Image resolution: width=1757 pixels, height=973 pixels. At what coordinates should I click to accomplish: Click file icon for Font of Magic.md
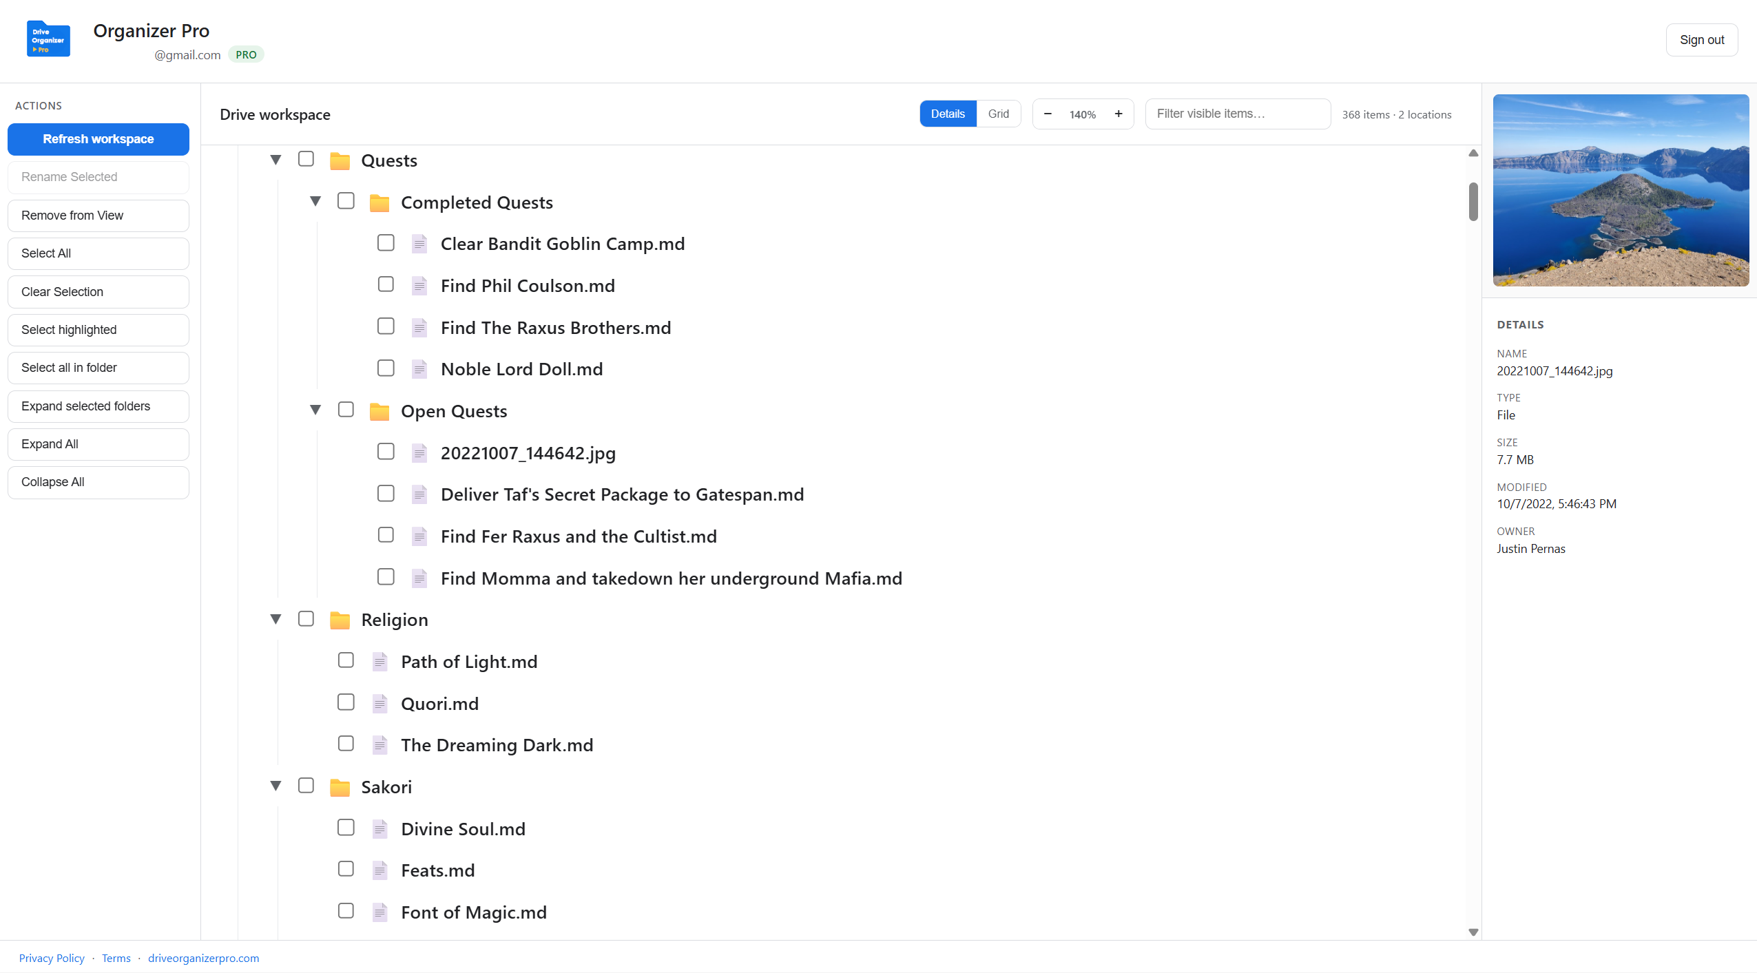pos(380,912)
